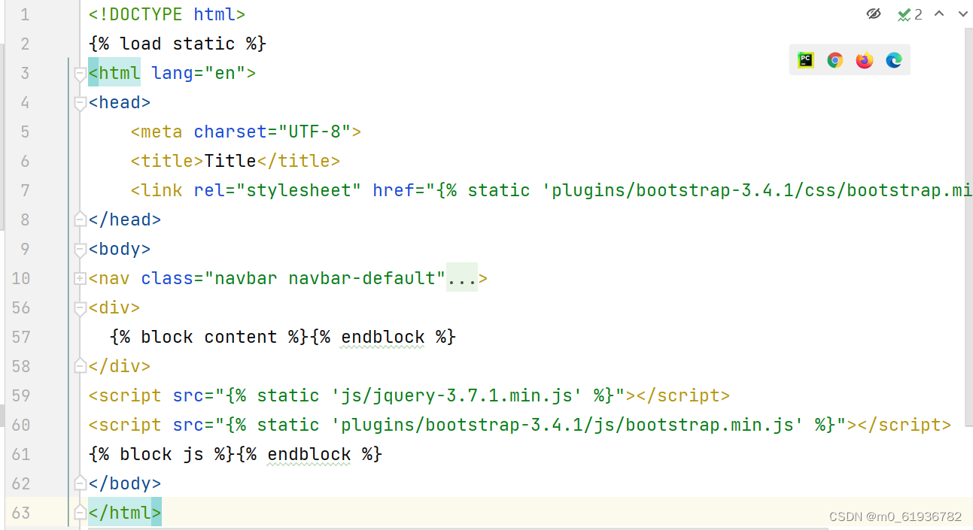Click the '{% block content %}' tag

coord(209,337)
